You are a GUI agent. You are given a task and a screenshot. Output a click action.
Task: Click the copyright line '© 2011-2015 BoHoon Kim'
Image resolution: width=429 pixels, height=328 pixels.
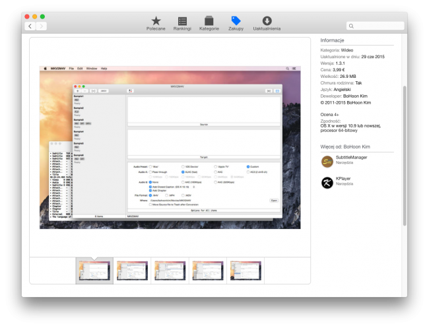click(346, 102)
